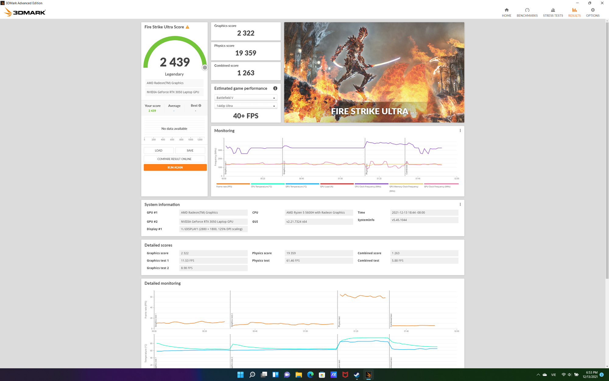Open Microsoft Store from the taskbar
Image resolution: width=609 pixels, height=381 pixels.
tap(322, 375)
